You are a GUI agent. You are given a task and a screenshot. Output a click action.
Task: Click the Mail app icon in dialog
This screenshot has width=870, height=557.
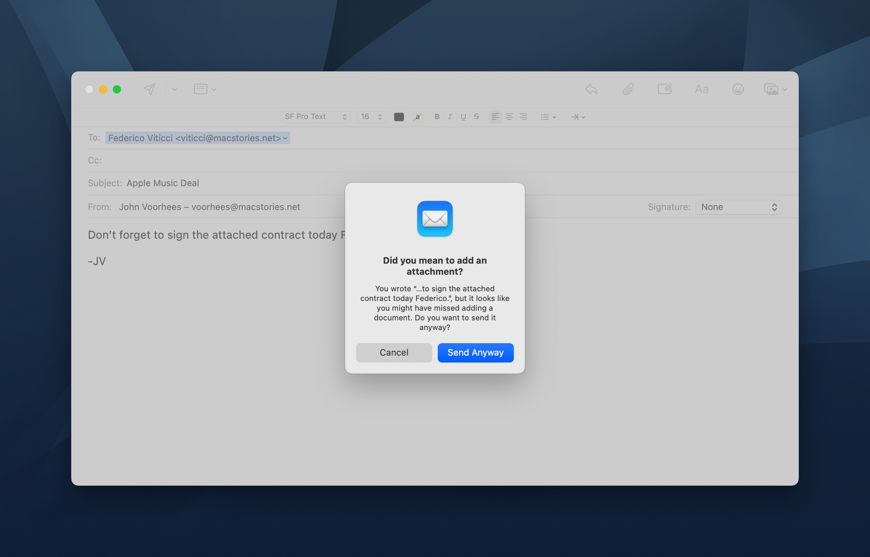(x=435, y=219)
